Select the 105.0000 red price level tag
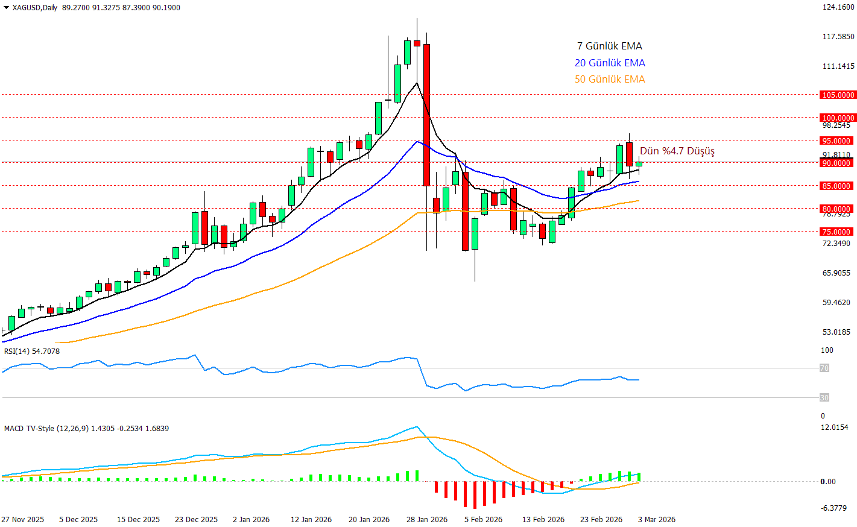Viewport: 857px width, 527px height. (x=838, y=95)
